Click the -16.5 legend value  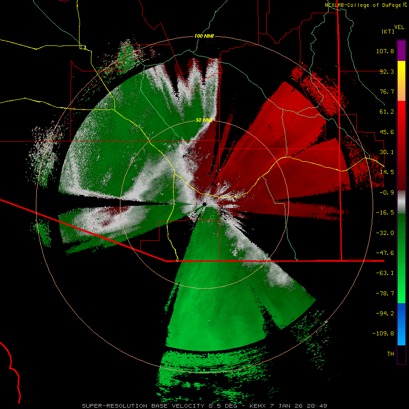pos(385,213)
